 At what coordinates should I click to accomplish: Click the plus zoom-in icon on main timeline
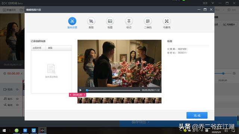(234, 73)
